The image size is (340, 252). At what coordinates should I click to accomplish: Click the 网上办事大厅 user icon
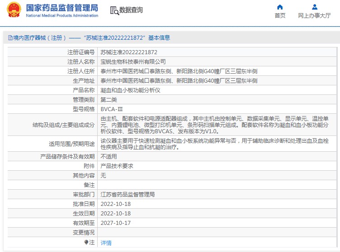(315, 7)
